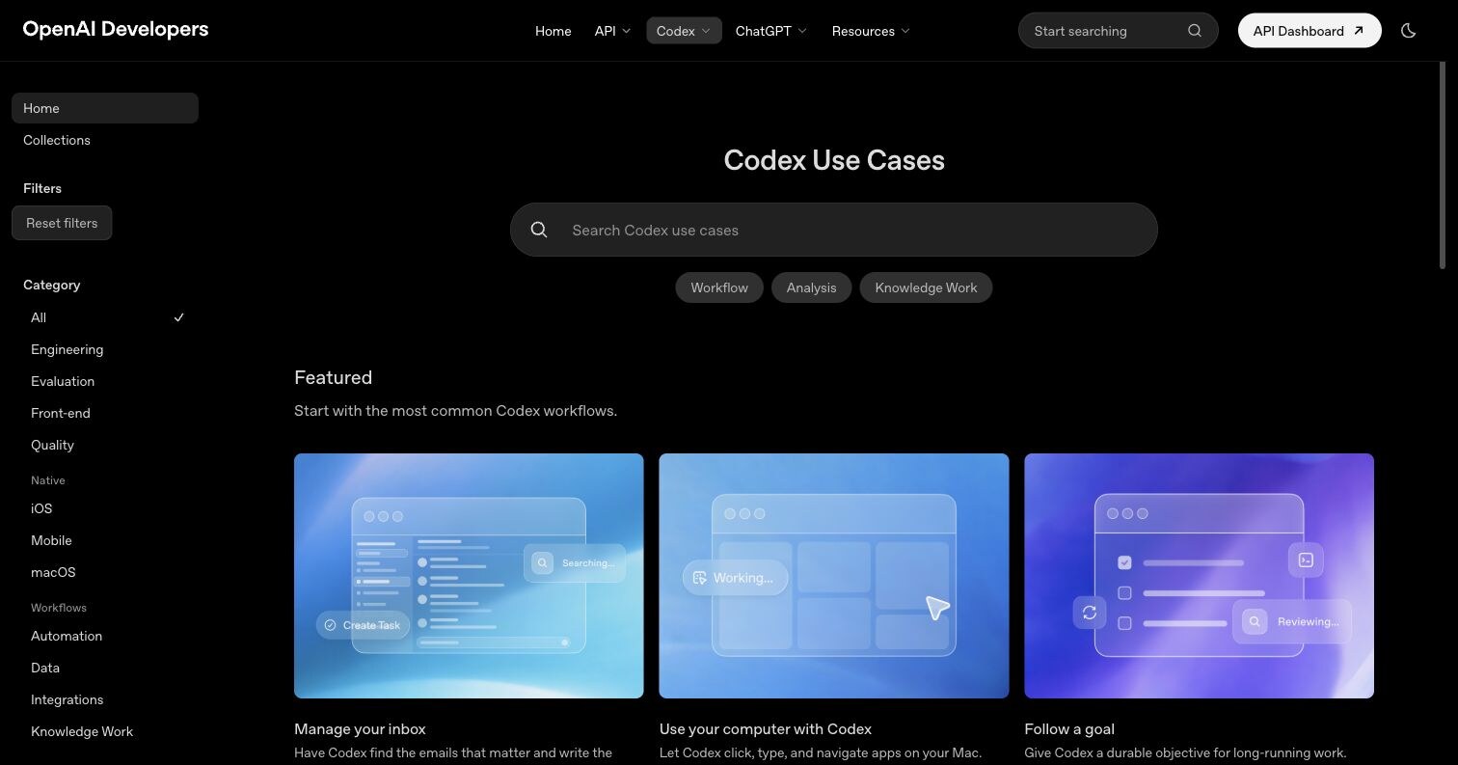Image resolution: width=1458 pixels, height=765 pixels.
Task: Open the API dropdown menu
Action: click(612, 31)
